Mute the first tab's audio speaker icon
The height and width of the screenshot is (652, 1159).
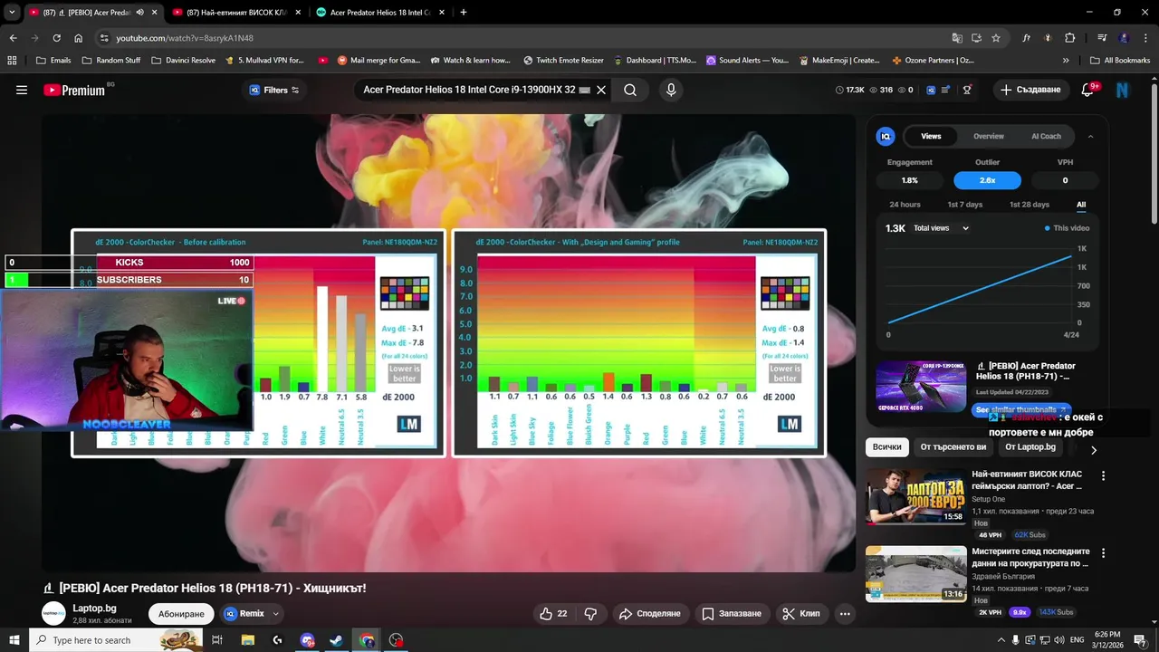click(139, 13)
